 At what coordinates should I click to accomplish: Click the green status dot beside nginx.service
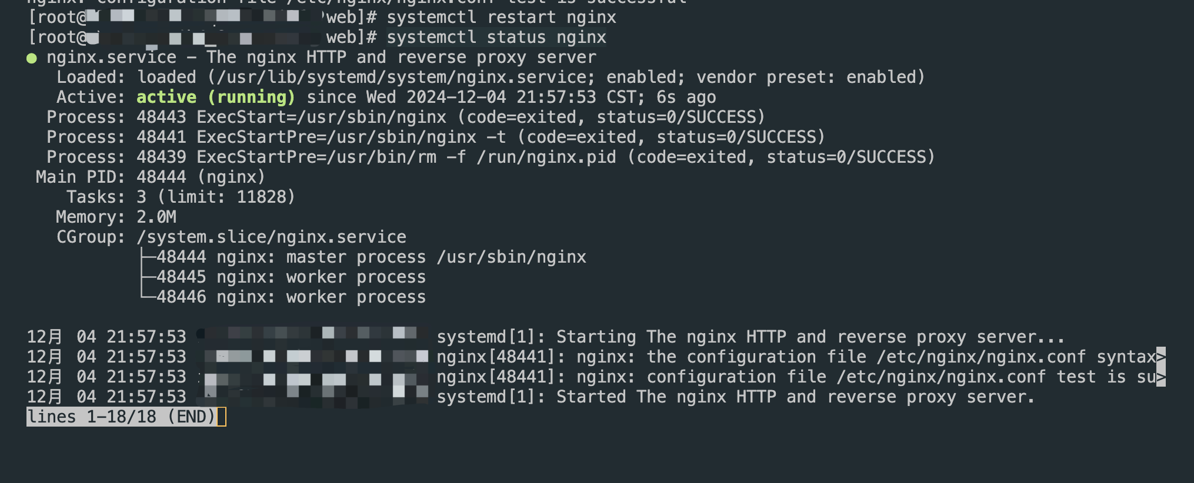coord(32,58)
